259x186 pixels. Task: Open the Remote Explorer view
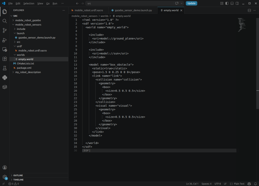tap(5, 49)
